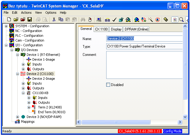Click the Set TwinCAT to Config Mode icon

136,19
